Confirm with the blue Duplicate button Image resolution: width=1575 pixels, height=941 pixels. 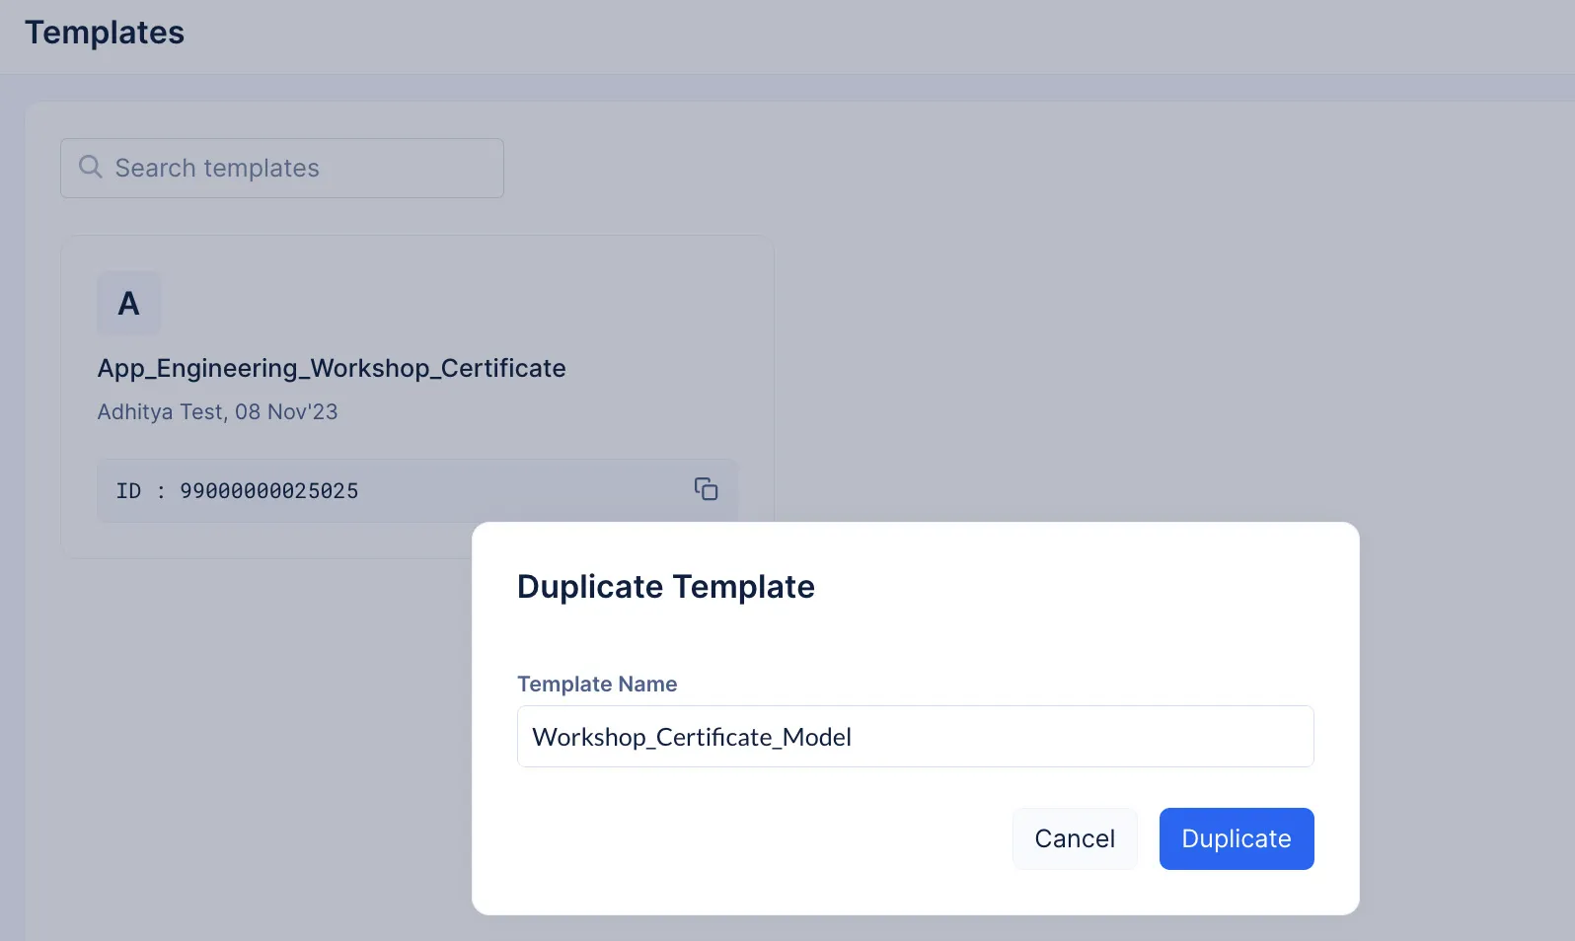[x=1237, y=838]
